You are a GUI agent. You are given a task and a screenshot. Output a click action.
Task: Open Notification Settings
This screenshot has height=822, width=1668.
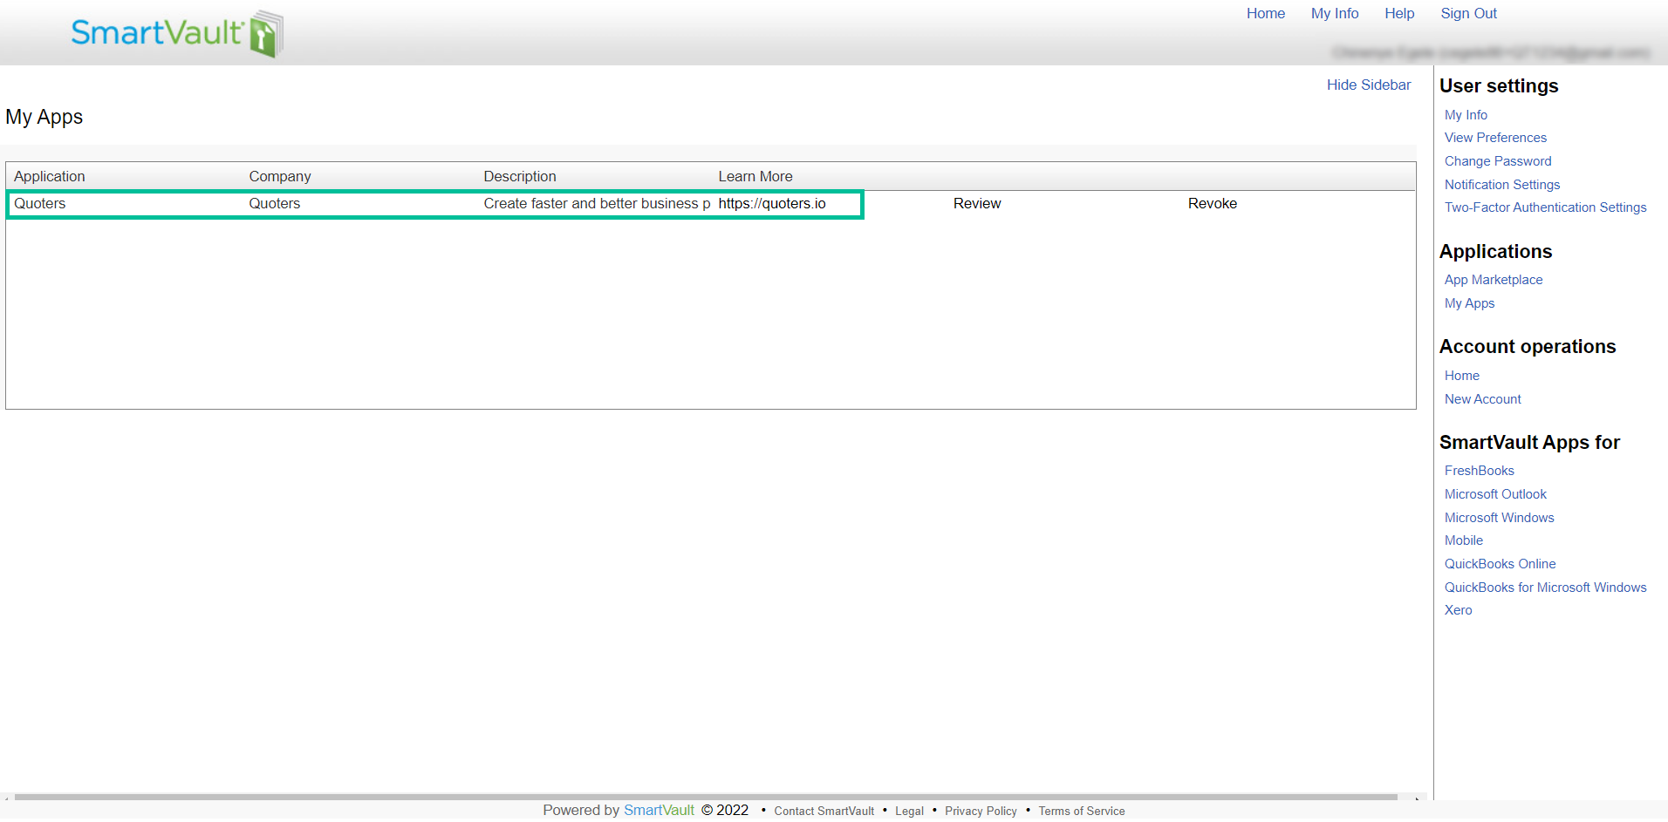point(1501,185)
